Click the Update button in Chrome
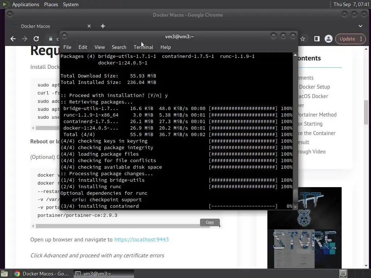 pyautogui.click(x=347, y=39)
